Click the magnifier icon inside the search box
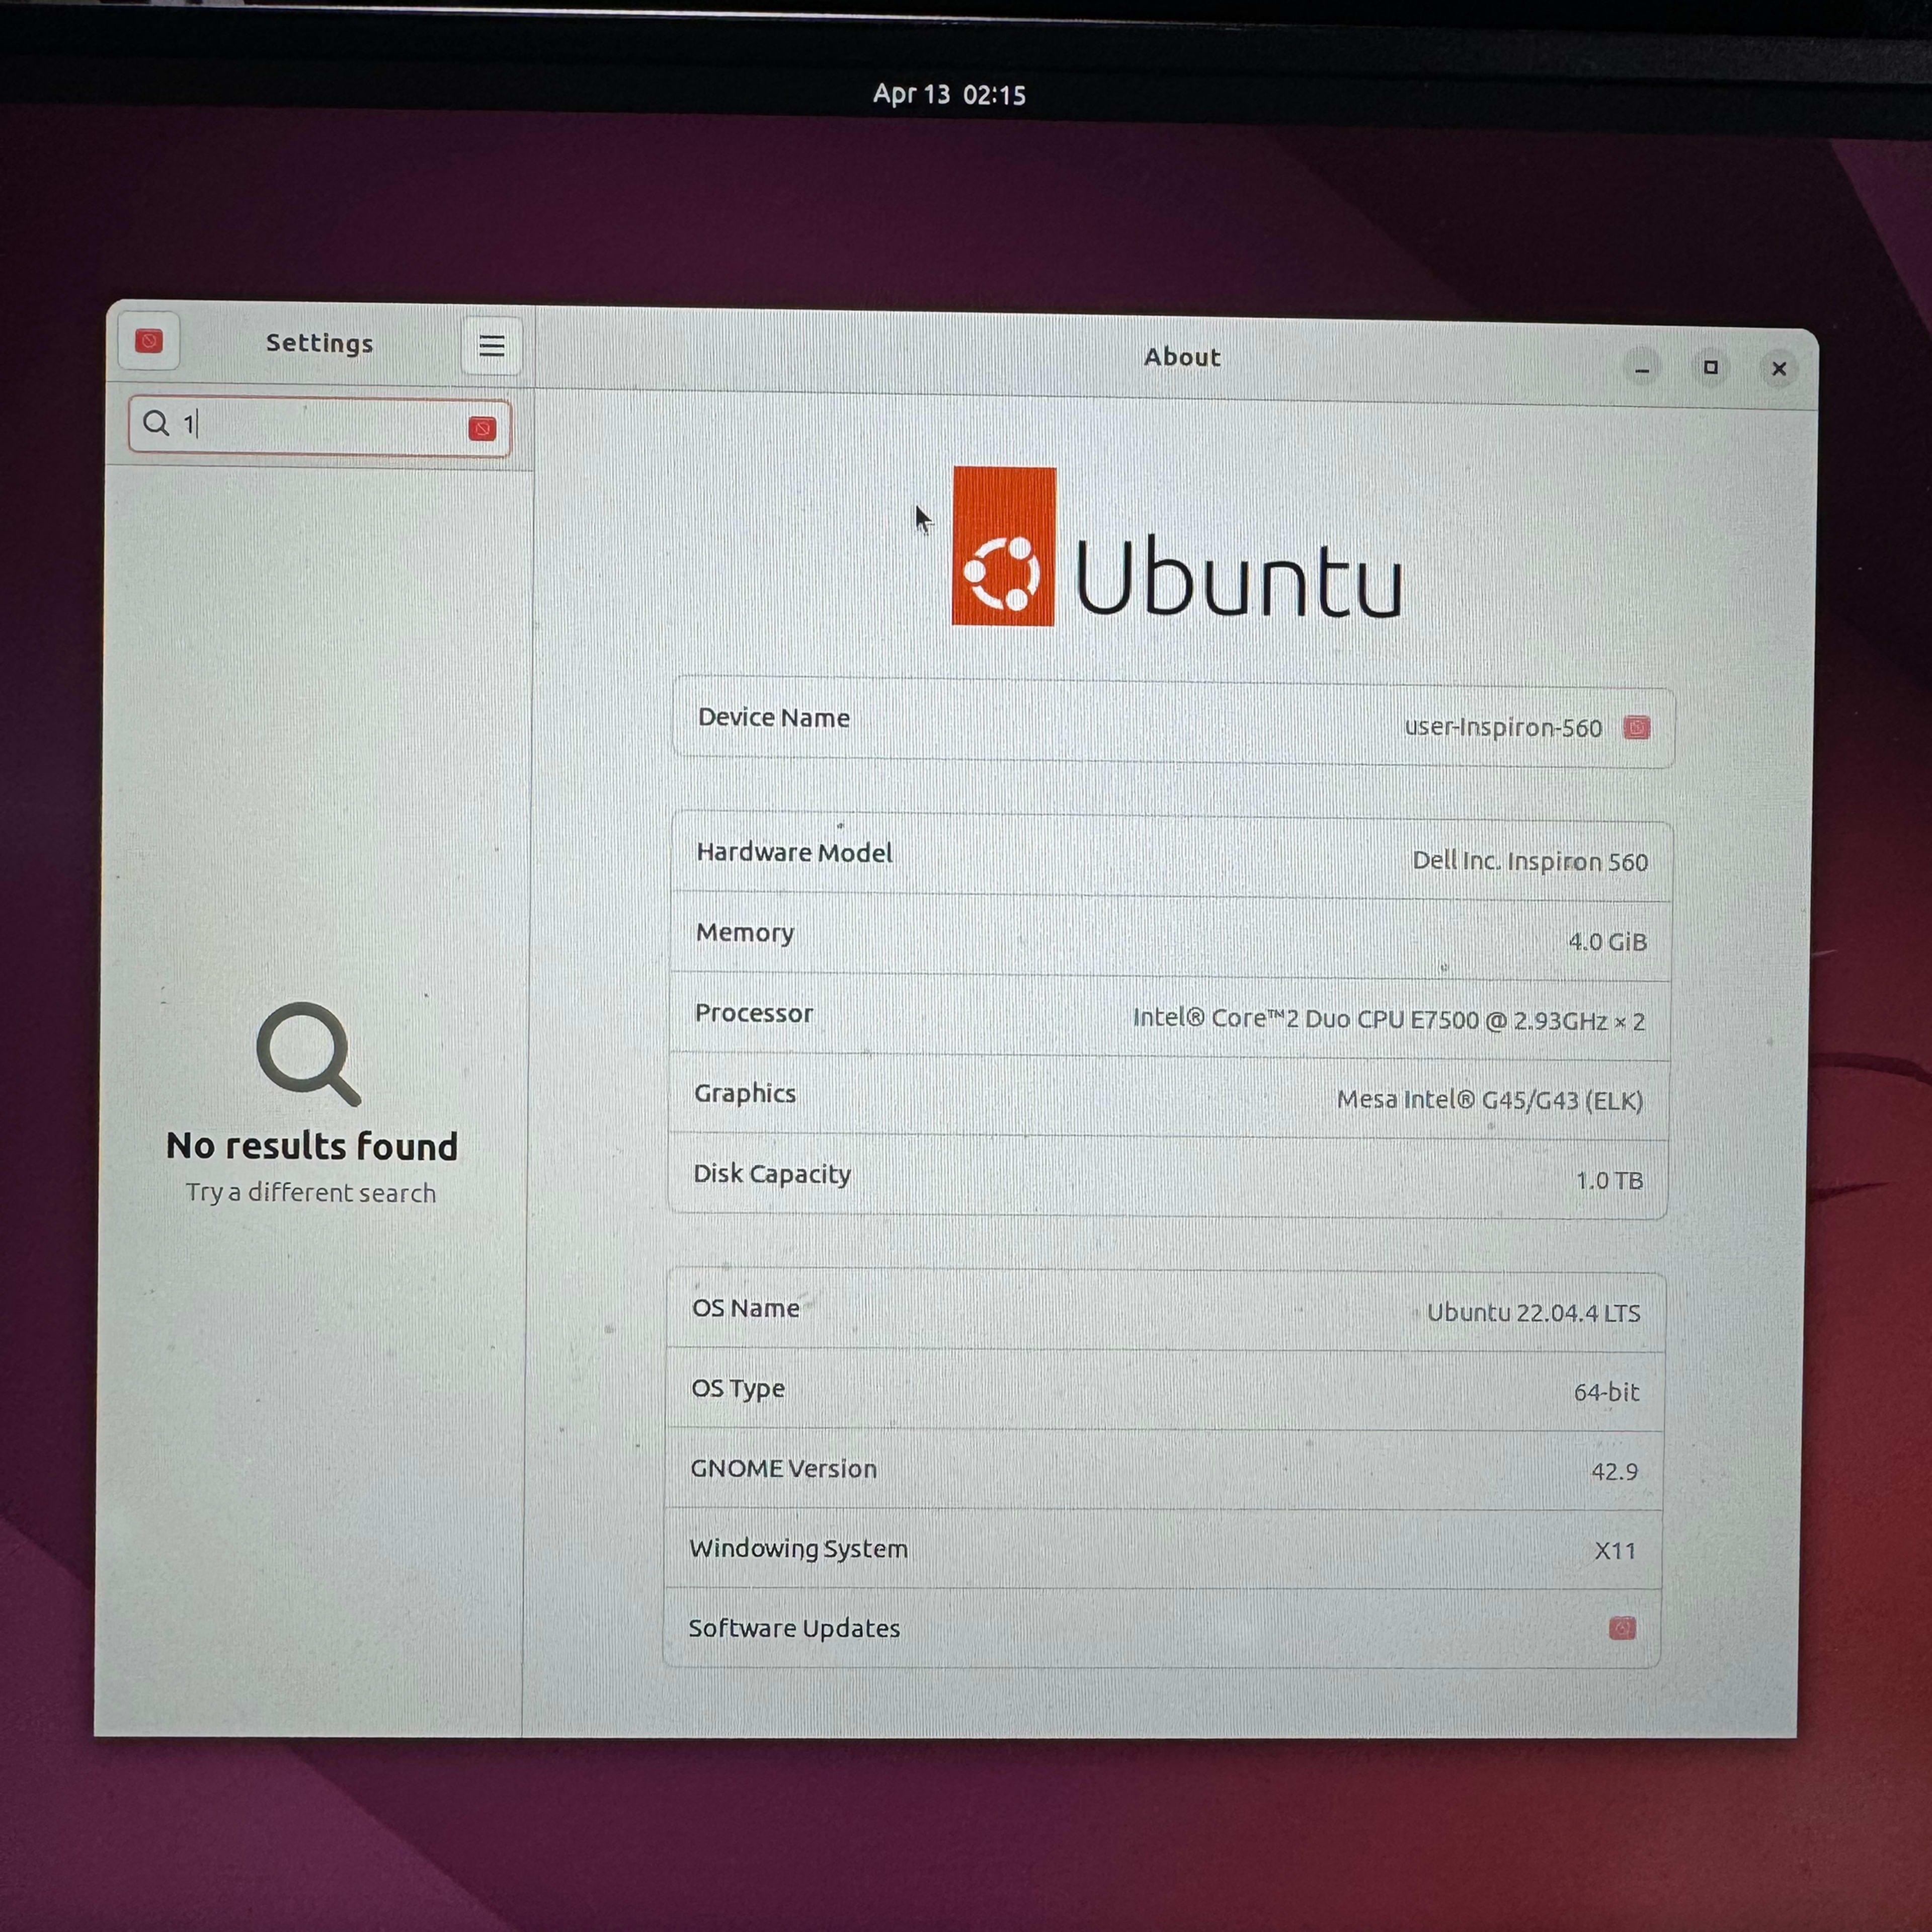1932x1932 pixels. [156, 423]
